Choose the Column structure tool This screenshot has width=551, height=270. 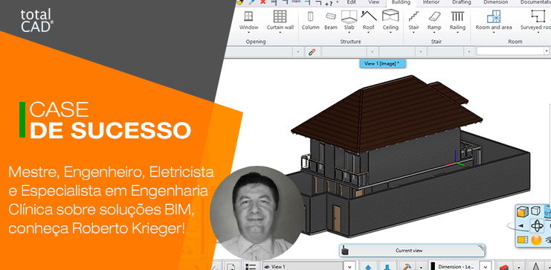click(x=310, y=20)
